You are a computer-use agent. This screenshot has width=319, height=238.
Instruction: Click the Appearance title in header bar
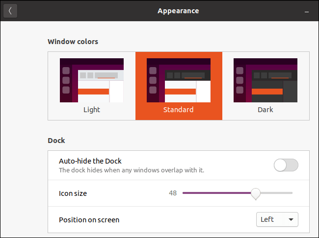[x=178, y=11]
